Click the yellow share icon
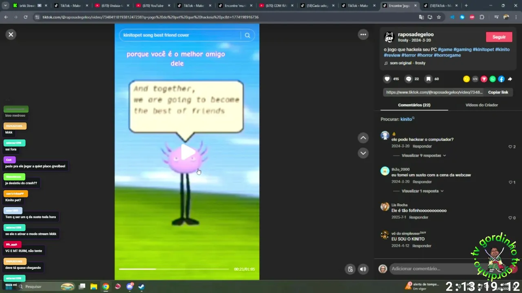 point(467,79)
